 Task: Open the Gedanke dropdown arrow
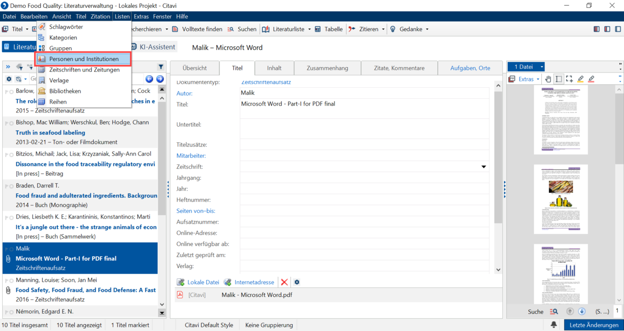pos(427,29)
